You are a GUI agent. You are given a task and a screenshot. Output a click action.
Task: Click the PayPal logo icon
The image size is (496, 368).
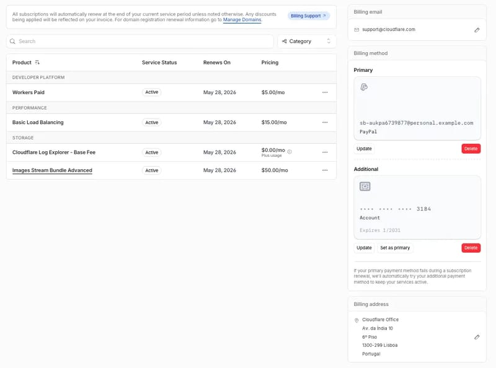[x=364, y=87]
